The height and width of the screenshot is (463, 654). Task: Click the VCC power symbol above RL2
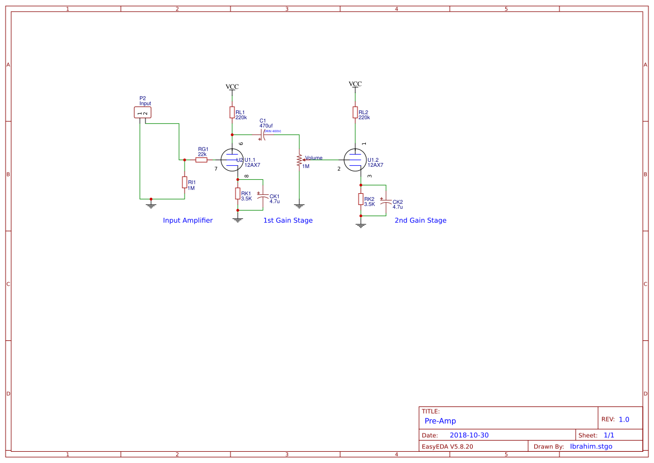pyautogui.click(x=354, y=85)
